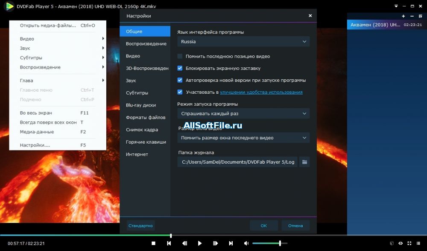The image size is (427, 251).
Task: Uncheck 'Блокировать экранную заставку'
Action: coord(180,68)
